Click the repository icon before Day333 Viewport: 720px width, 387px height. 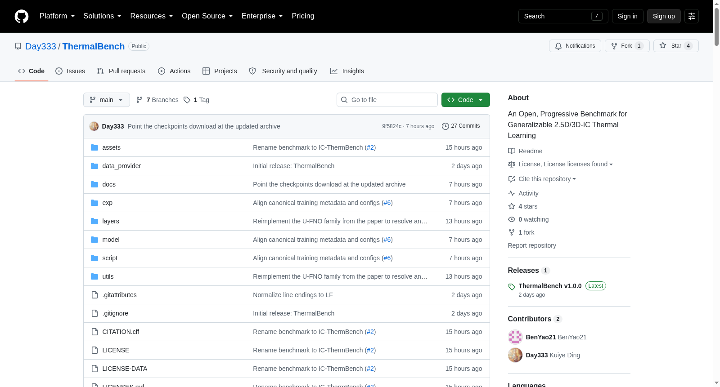pyautogui.click(x=18, y=46)
